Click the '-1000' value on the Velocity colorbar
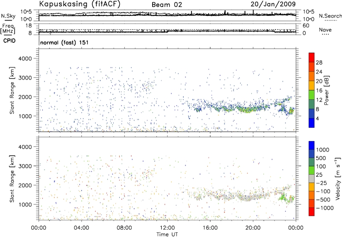Image resolution: width=342 pixels, height=237 pixels. (x=325, y=208)
